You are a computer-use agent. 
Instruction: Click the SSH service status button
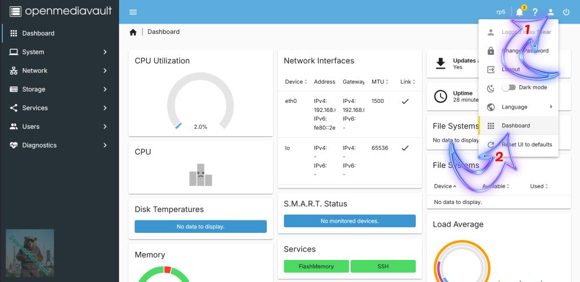coord(383,266)
